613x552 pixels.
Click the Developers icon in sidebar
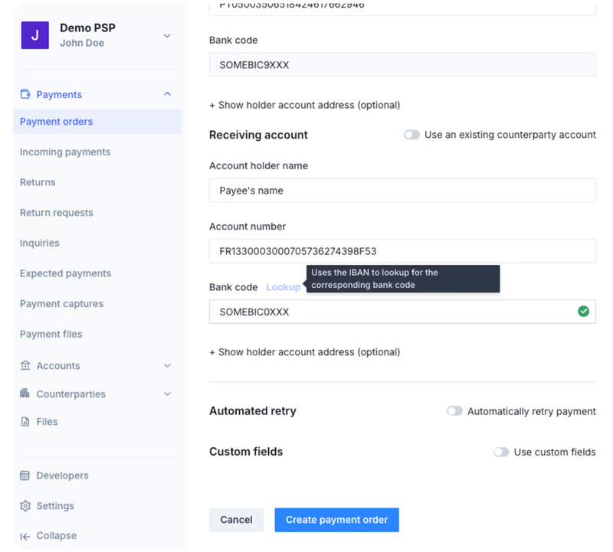point(25,475)
